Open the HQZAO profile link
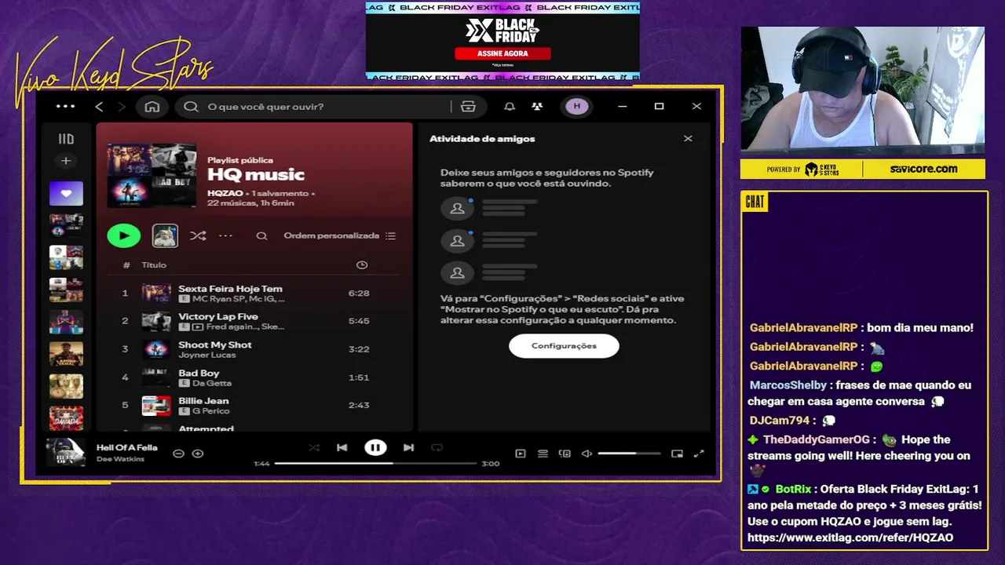 (225, 193)
